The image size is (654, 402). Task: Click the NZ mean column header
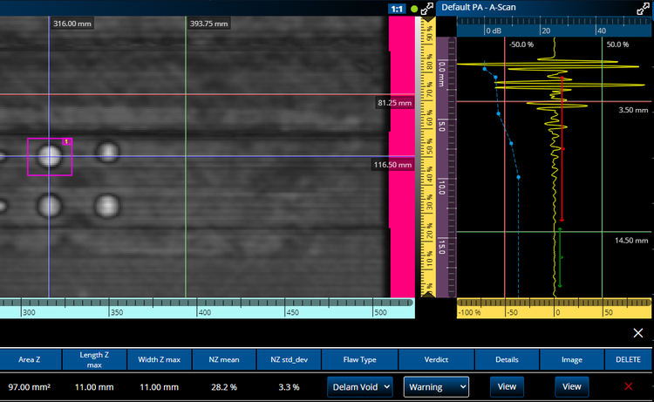click(223, 359)
